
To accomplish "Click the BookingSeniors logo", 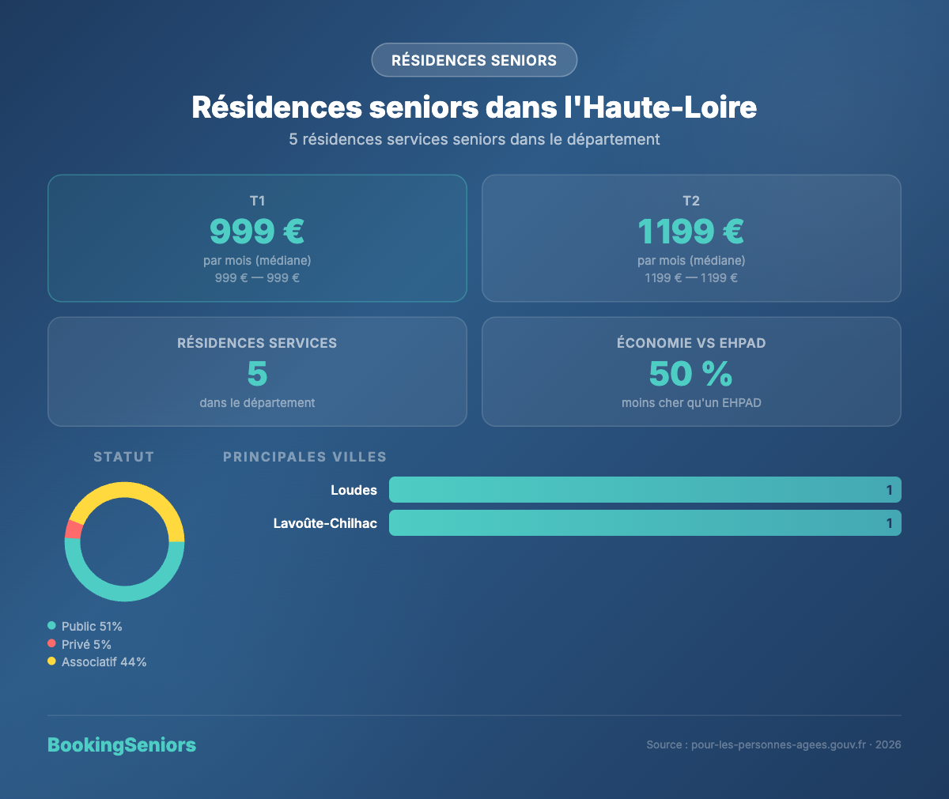I will coord(121,744).
